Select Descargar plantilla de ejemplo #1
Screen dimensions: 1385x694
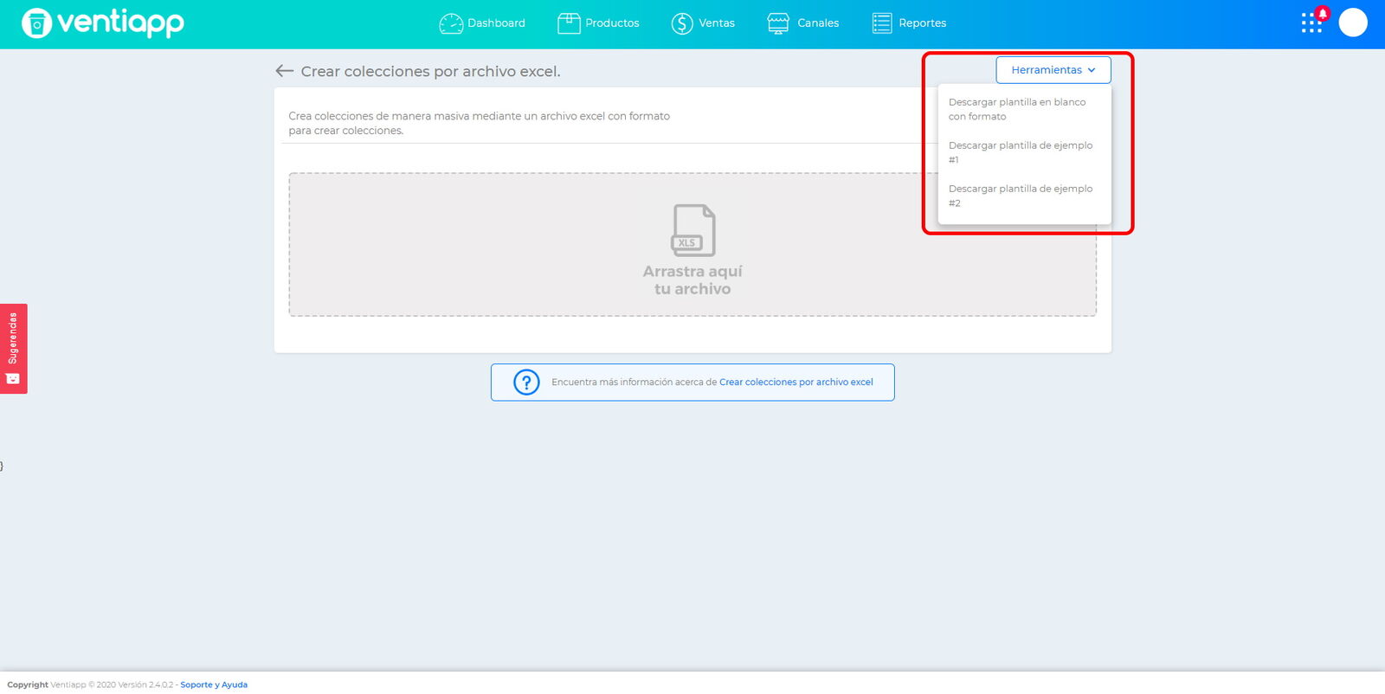tap(1024, 152)
